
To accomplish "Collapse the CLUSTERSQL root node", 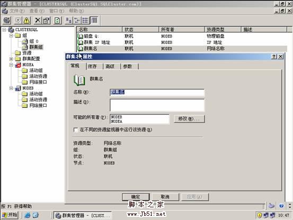I will (4, 30).
